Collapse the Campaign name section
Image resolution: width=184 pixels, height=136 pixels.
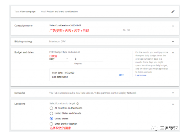click(x=173, y=26)
